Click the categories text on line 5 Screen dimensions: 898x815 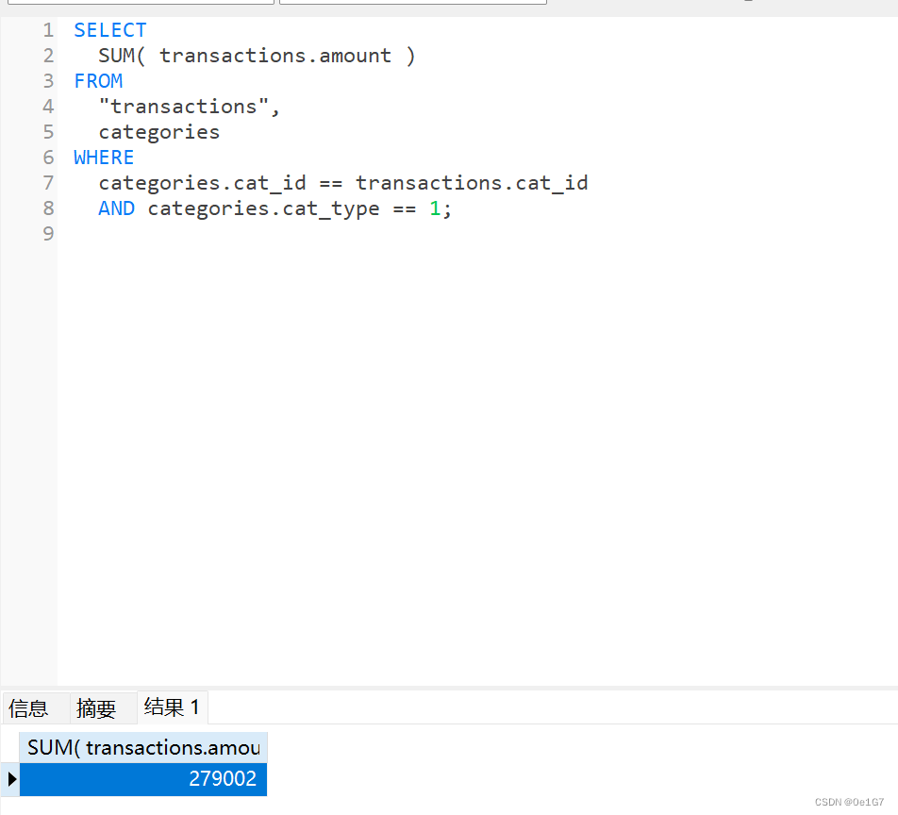pos(159,132)
